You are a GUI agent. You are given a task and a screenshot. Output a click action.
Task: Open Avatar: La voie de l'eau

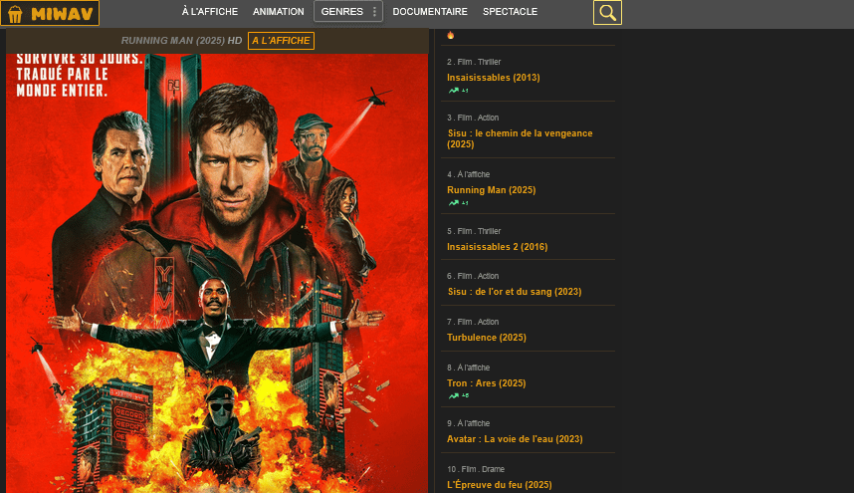pos(515,439)
